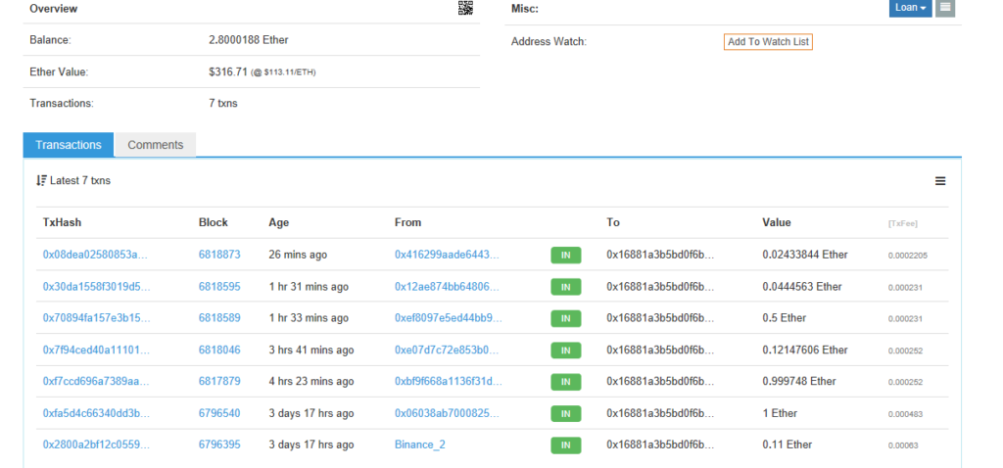This screenshot has width=1003, height=468.
Task: Switch to the Comments tab
Action: pos(155,145)
